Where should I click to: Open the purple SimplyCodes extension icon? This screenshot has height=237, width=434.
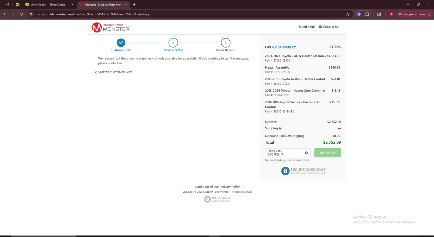coord(359,14)
